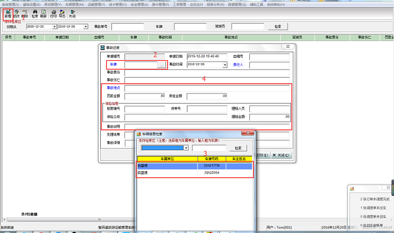This screenshot has width=394, height=233.
Task: Click the 刷新 (Refresh) toolbar icon
Action: point(43,13)
